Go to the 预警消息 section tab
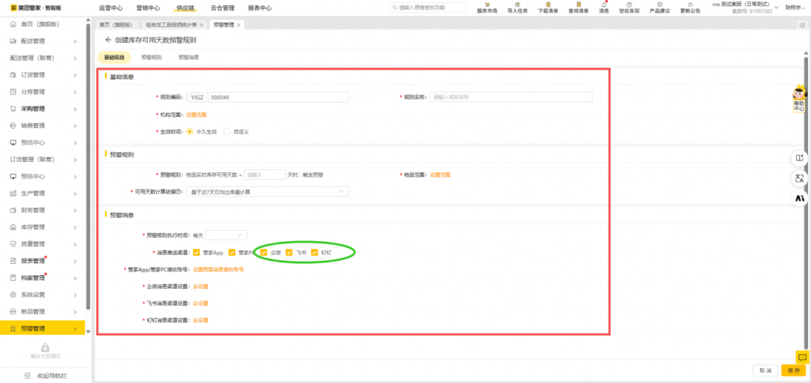The height and width of the screenshot is (383, 811). tap(188, 57)
